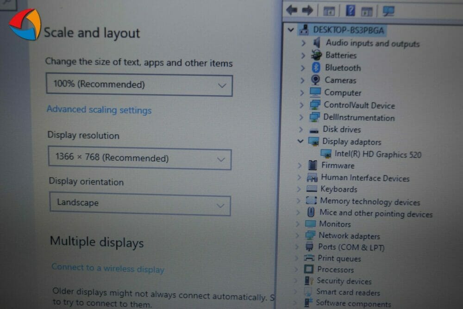Open the 100% (Recommended) scale dropdown
Screen dimensions: 463x309
pos(139,85)
